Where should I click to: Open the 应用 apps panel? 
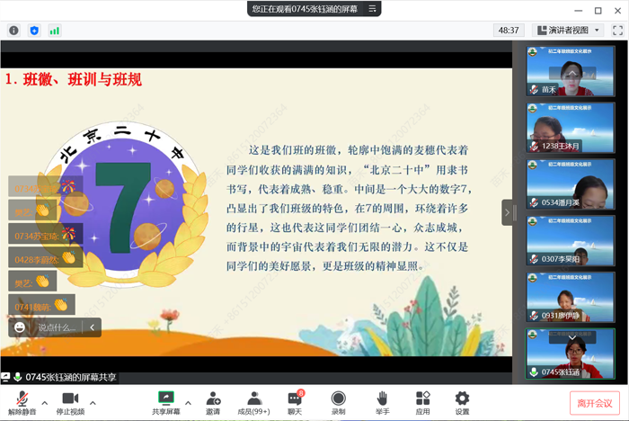coord(423,403)
